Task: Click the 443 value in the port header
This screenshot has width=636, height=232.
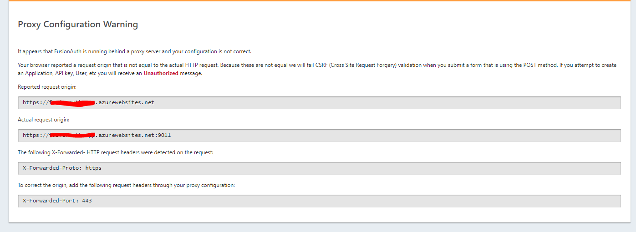Action: point(87,201)
